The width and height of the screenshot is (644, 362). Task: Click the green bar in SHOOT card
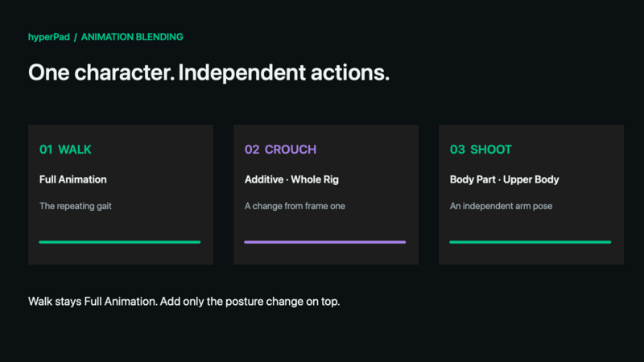tap(530, 242)
